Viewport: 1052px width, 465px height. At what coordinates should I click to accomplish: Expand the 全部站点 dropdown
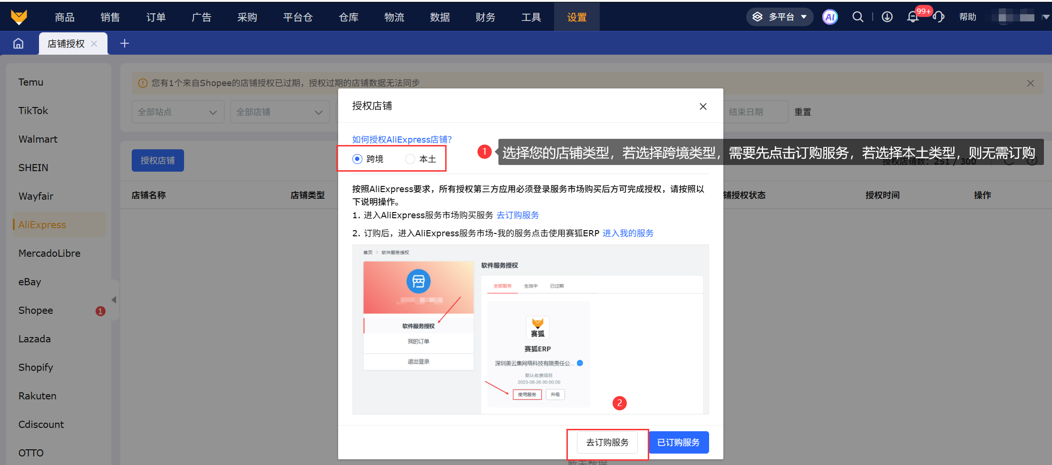pos(178,112)
